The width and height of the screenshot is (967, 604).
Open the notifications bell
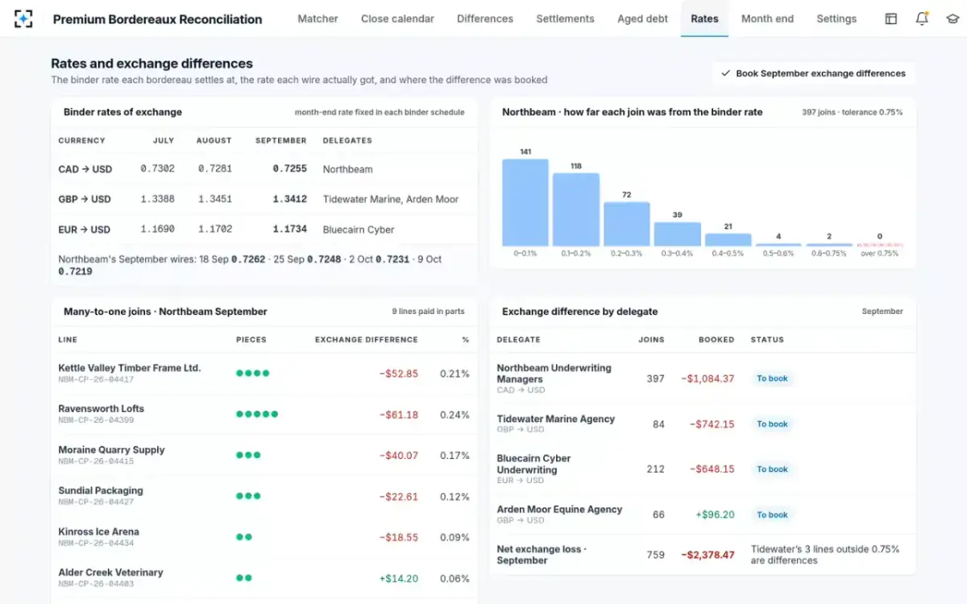[922, 19]
